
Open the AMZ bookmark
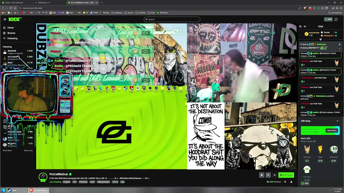click(53, 13)
